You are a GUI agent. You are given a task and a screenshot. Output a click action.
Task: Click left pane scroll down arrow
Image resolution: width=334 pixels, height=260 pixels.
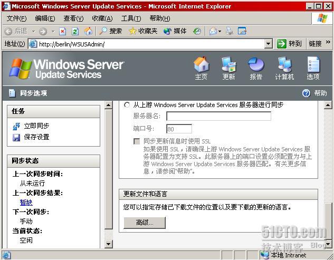click(108, 244)
